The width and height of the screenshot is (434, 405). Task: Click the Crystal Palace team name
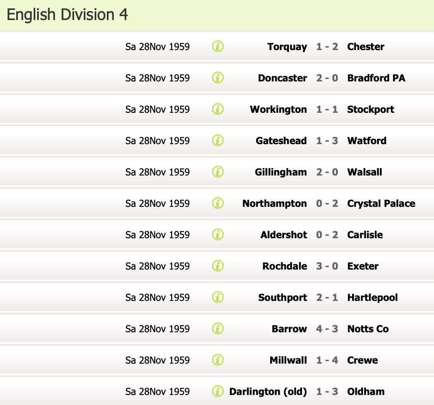point(381,203)
